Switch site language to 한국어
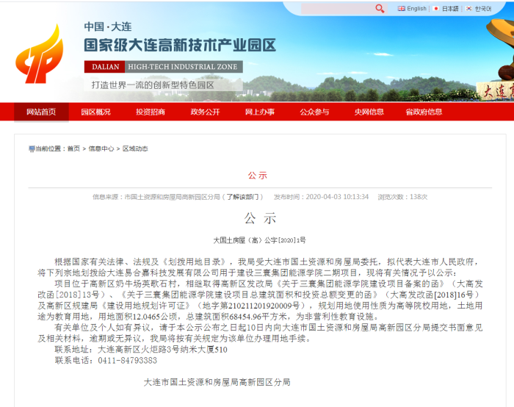Image resolution: width=514 pixels, height=407 pixels. tap(483, 9)
